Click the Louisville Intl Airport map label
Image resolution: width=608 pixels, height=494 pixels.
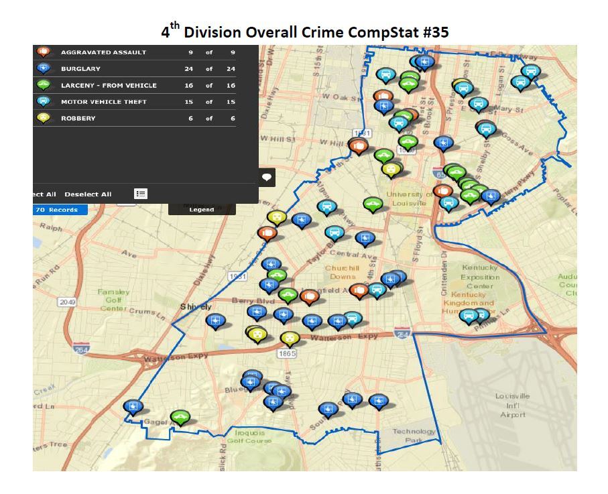click(513, 405)
